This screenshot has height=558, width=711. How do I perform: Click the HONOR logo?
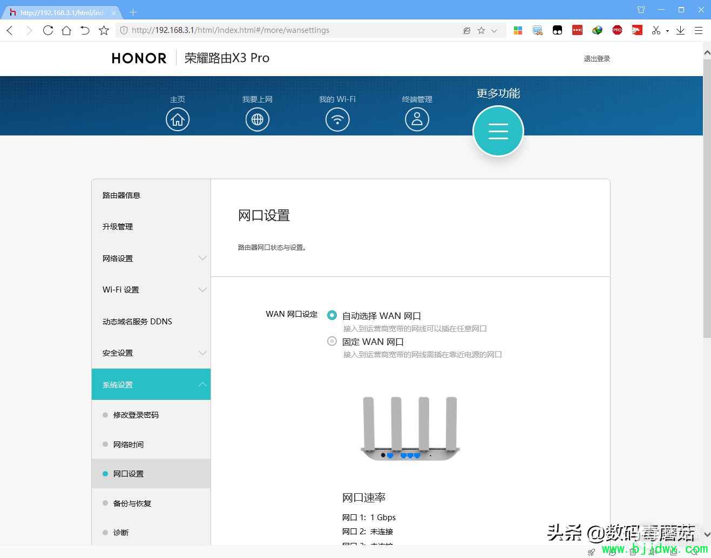pos(139,58)
